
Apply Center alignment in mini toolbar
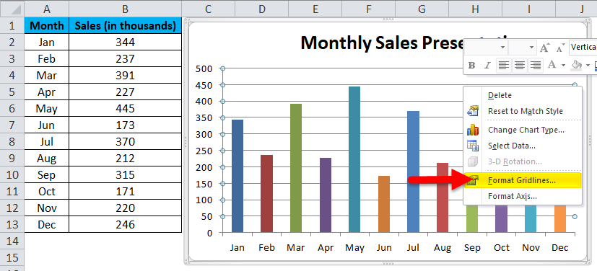click(x=519, y=66)
